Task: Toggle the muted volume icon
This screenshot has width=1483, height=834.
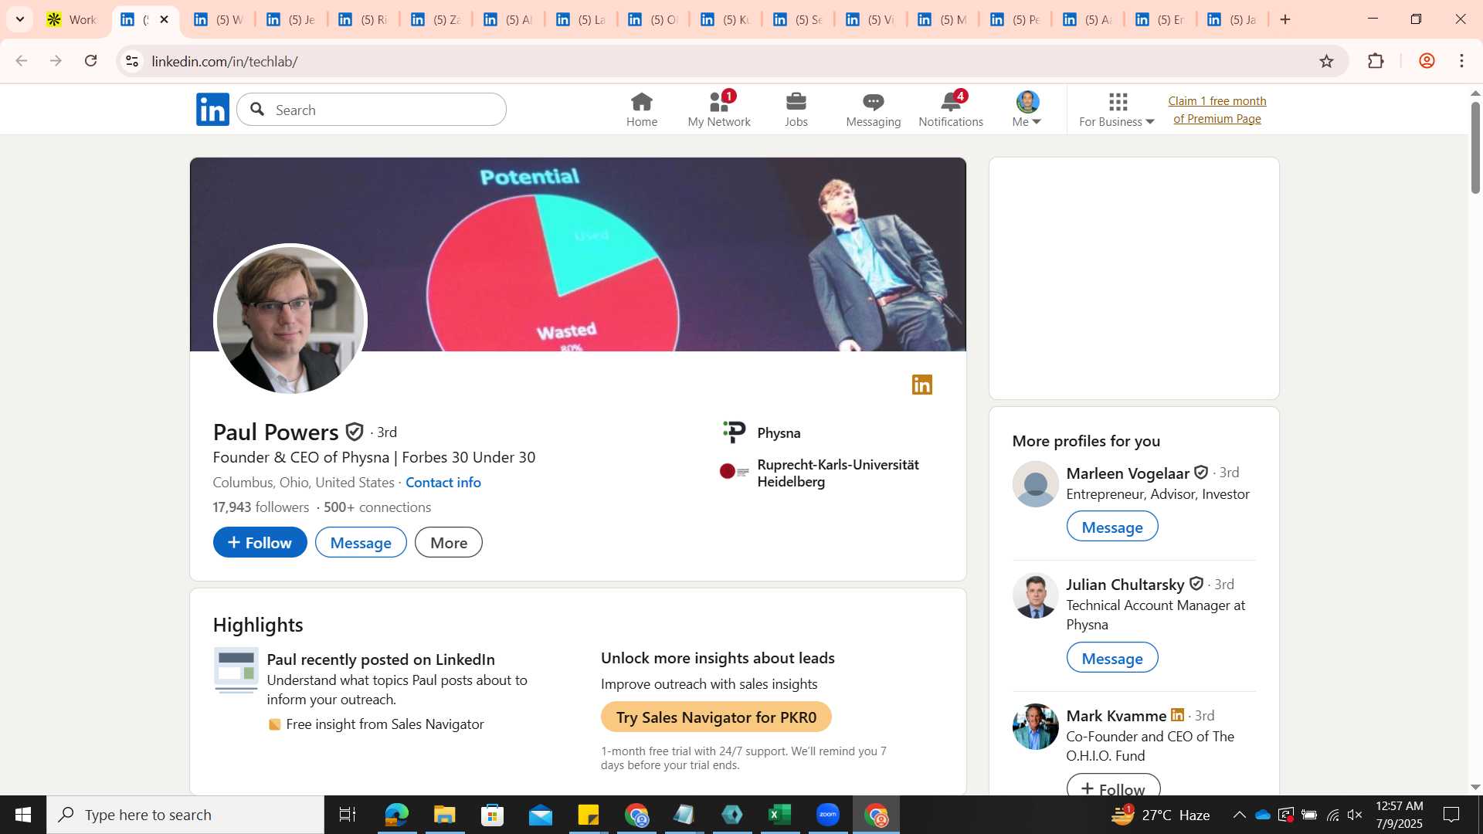Action: pyautogui.click(x=1355, y=815)
